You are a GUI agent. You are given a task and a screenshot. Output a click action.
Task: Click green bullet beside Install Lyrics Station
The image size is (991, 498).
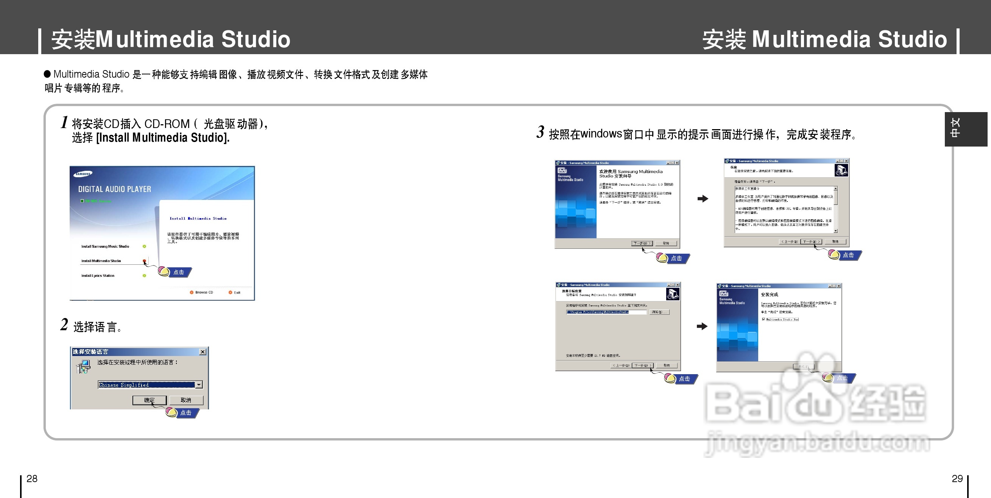(x=144, y=276)
